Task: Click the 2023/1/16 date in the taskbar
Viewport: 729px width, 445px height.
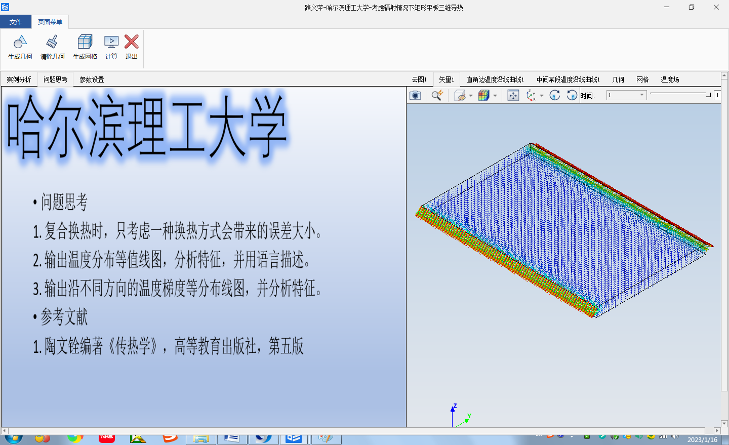Action: point(702,439)
